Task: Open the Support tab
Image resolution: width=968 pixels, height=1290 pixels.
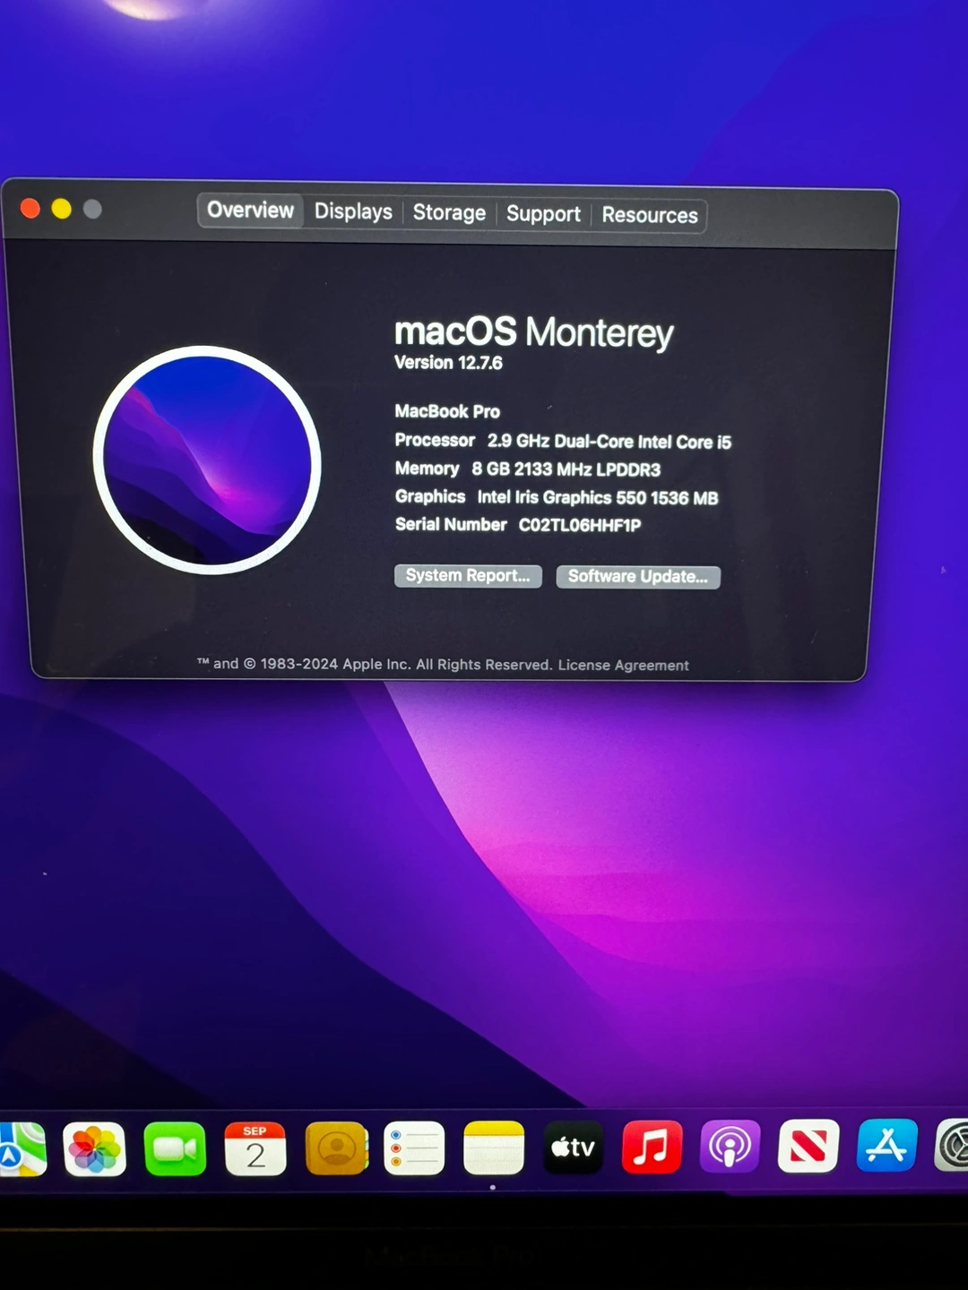Action: [543, 214]
